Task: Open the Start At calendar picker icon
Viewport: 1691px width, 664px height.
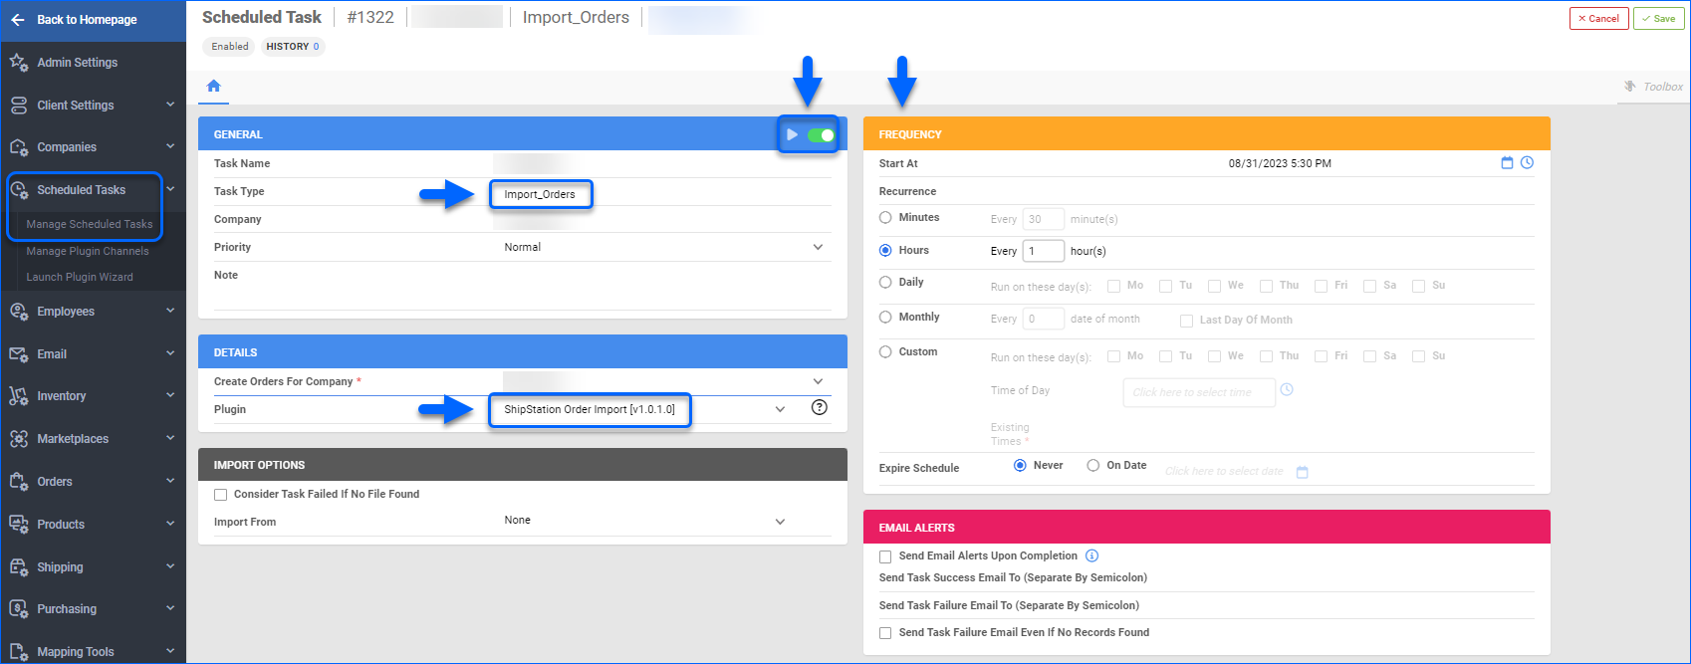Action: pyautogui.click(x=1507, y=163)
